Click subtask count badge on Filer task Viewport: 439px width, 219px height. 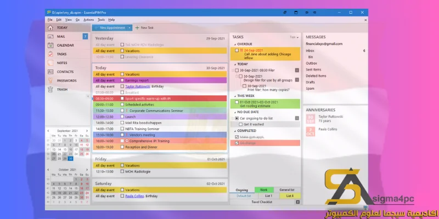[297, 71]
